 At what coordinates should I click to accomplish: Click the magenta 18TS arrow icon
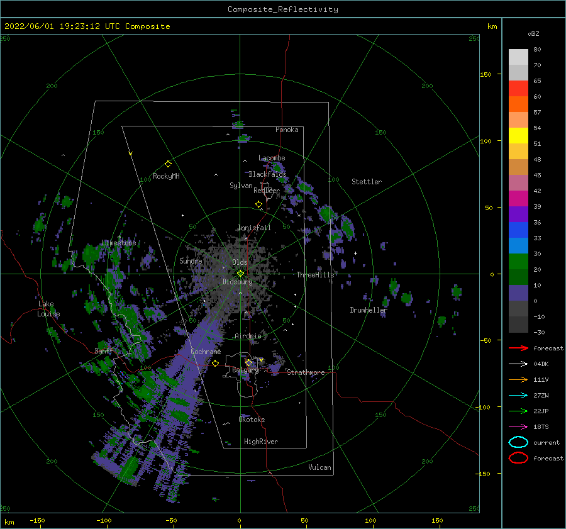click(518, 427)
